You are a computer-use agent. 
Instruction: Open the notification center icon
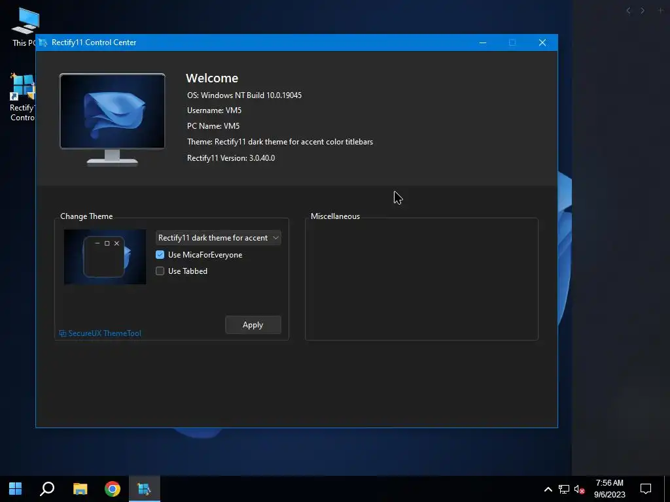pos(646,489)
